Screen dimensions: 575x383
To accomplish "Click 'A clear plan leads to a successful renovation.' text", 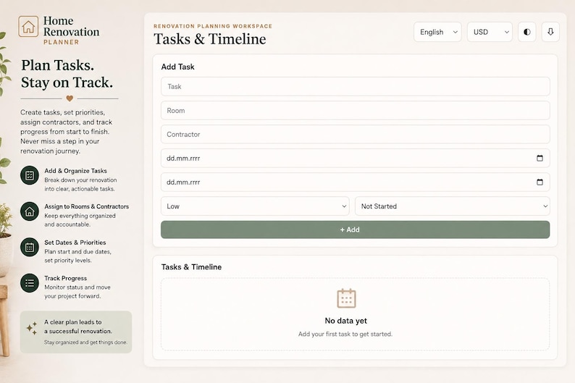I will click(78, 327).
